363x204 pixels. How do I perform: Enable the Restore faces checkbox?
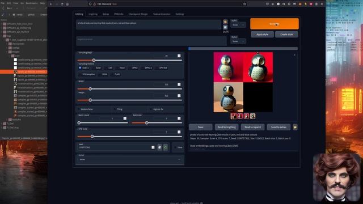point(79,109)
